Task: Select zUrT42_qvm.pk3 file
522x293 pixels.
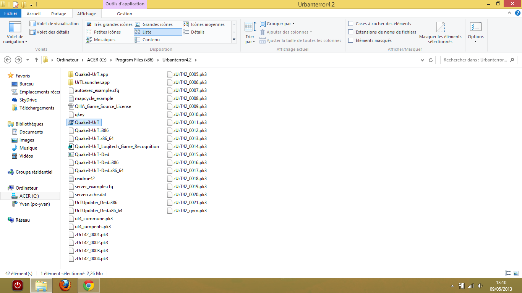Action: point(187,211)
